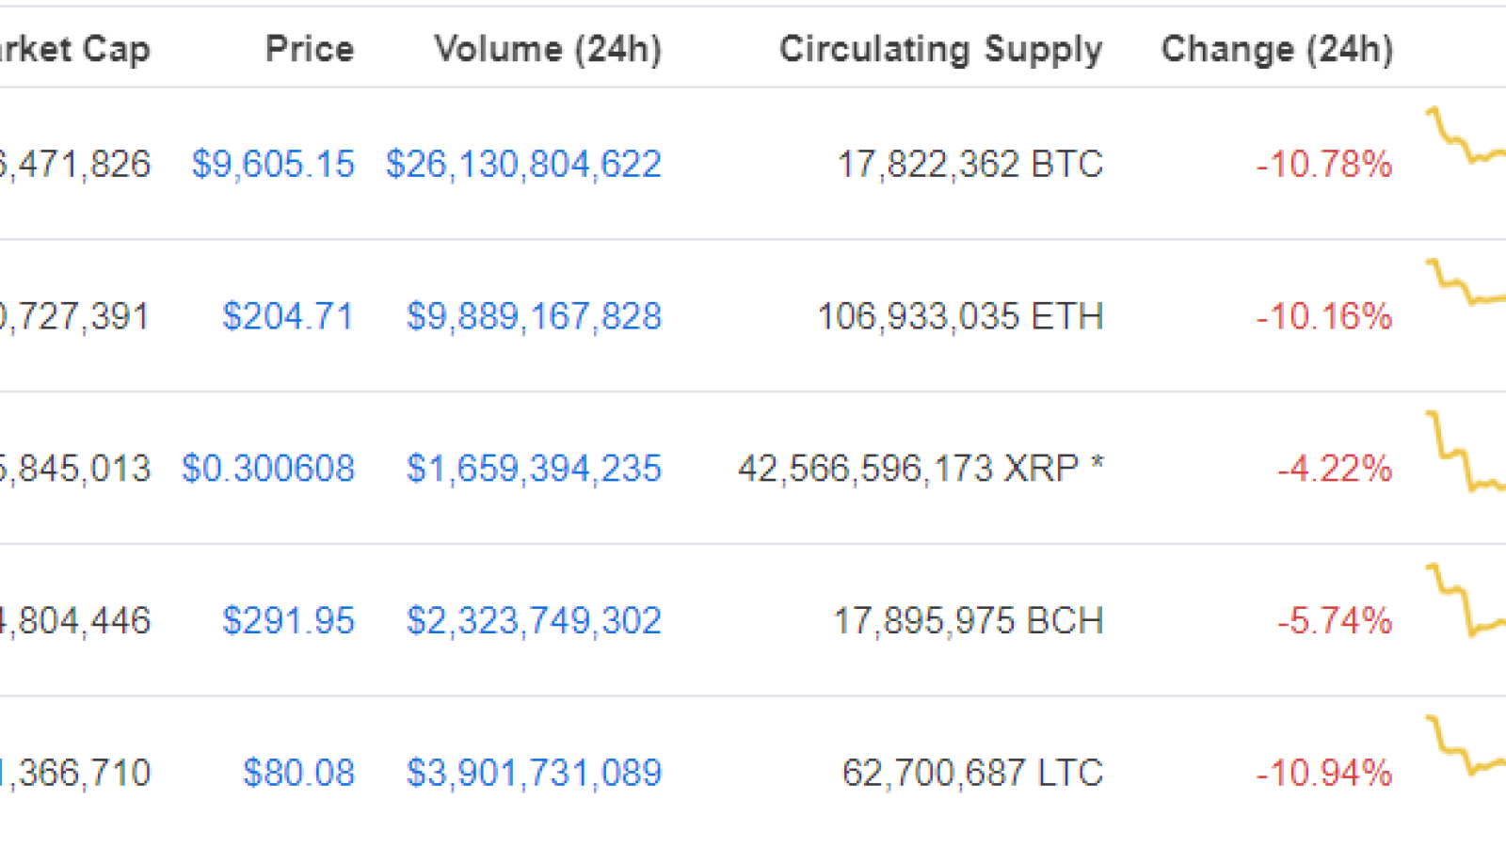Sort table by Price column header
Image resolution: width=1506 pixels, height=847 pixels.
click(310, 49)
